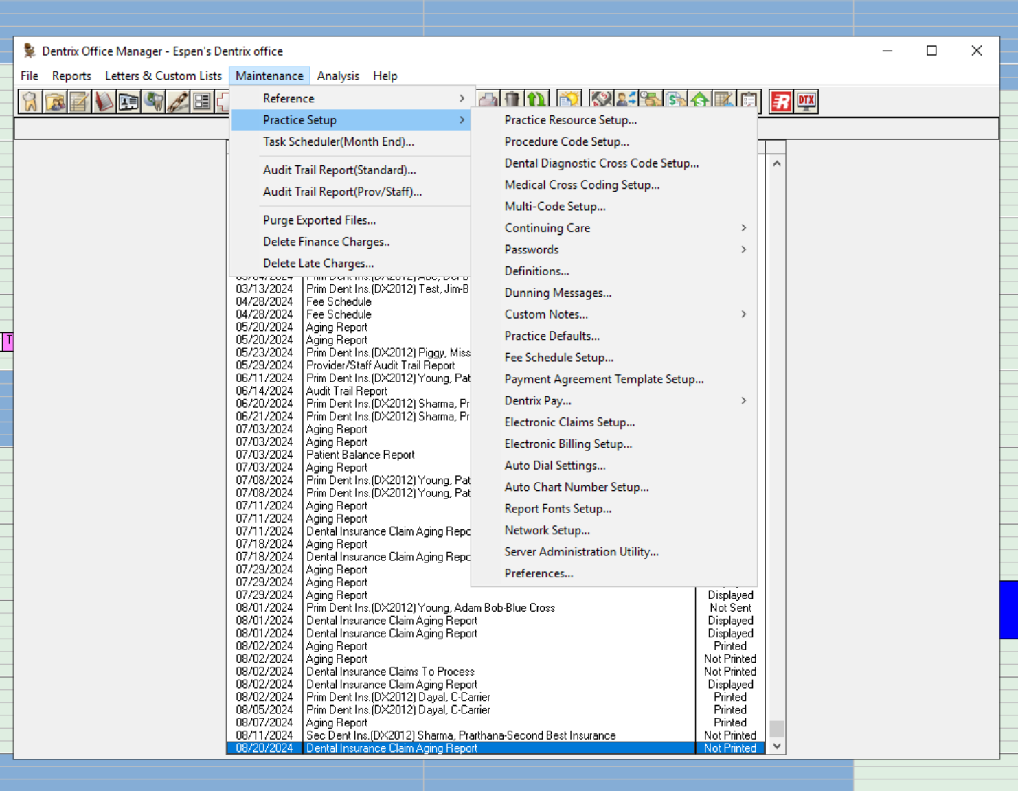This screenshot has height=791, width=1018.
Task: Select Audit Trail Report(Prov/Staff)
Action: click(350, 192)
